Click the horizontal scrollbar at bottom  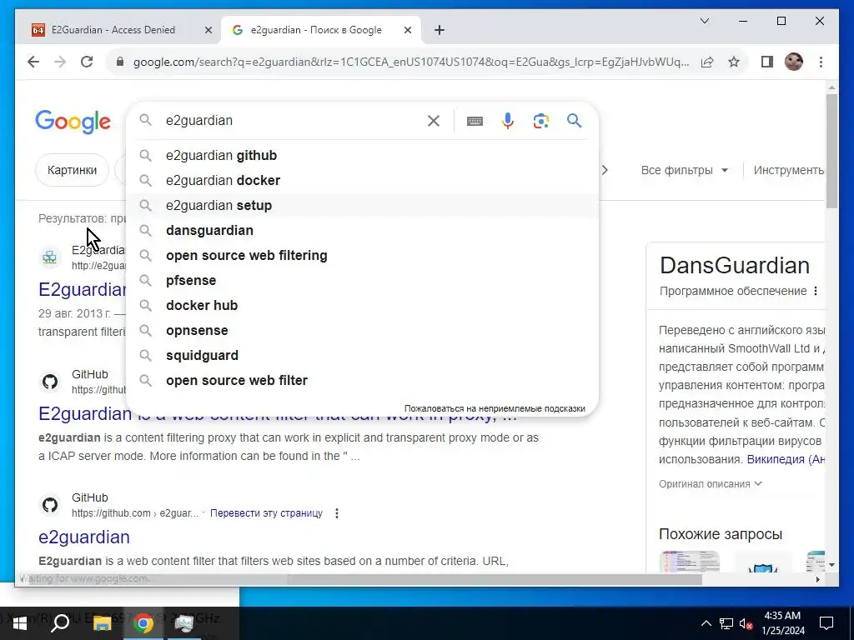point(495,580)
